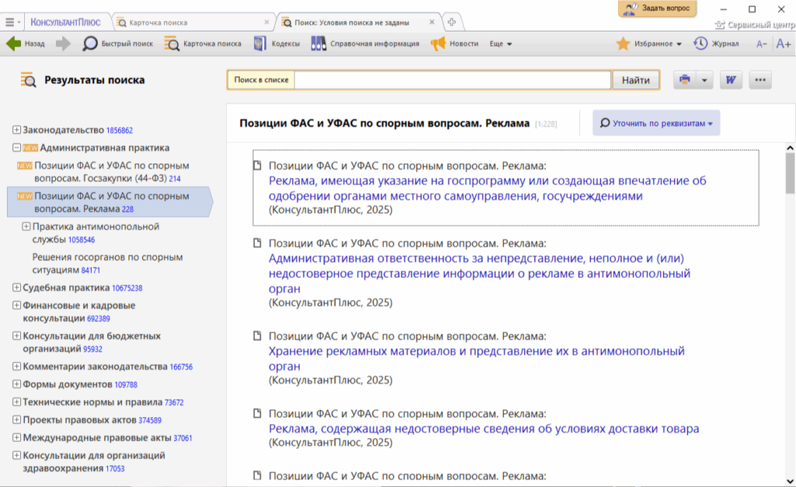
Task: Click the gray forward arrow icon
Action: tap(63, 44)
